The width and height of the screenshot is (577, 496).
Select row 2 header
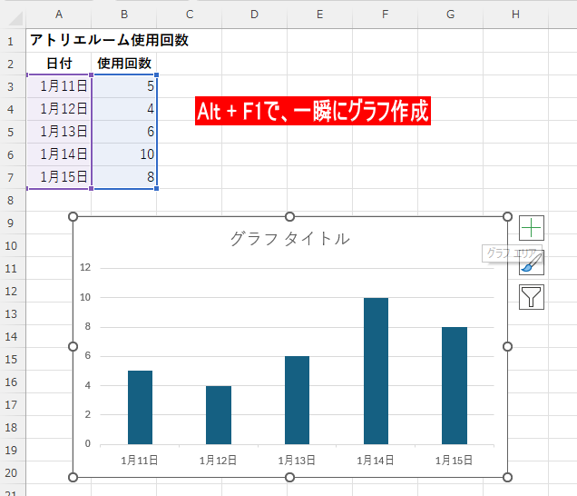pos(11,64)
